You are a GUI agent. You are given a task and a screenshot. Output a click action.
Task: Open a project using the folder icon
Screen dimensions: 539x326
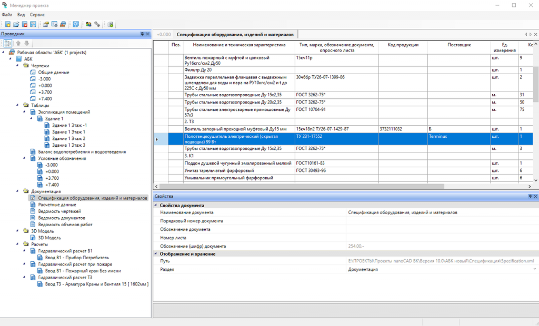point(16,24)
